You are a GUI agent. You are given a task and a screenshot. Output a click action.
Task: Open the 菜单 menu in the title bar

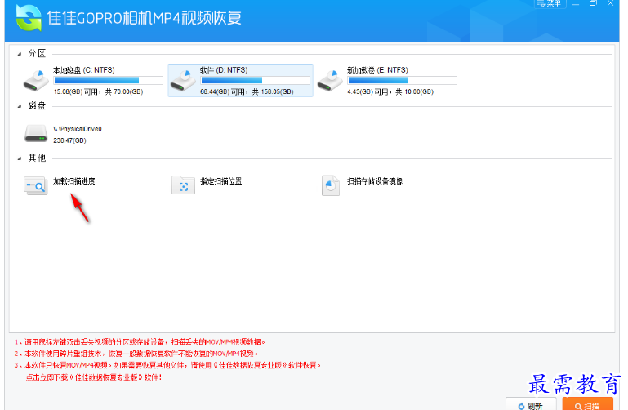[x=551, y=4]
